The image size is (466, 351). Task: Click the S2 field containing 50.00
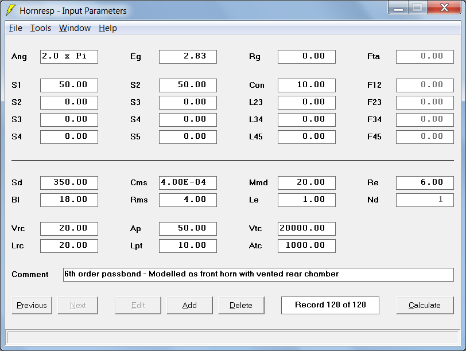click(x=188, y=85)
